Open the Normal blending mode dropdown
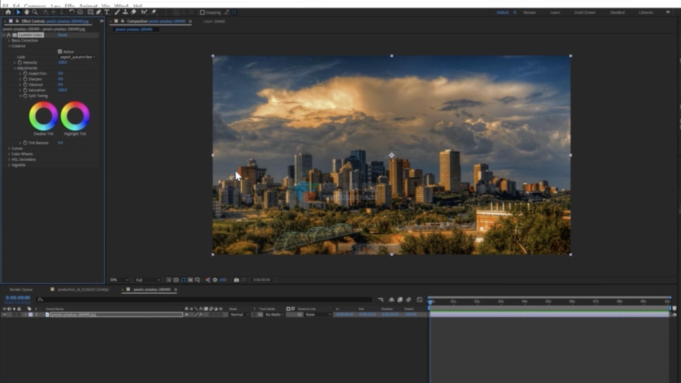 pyautogui.click(x=240, y=315)
